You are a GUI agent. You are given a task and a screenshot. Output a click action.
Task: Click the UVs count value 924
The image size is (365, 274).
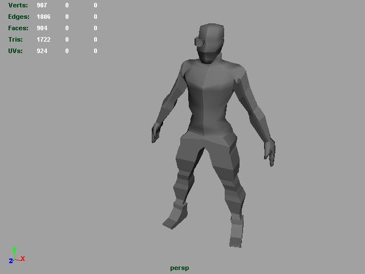pos(42,51)
